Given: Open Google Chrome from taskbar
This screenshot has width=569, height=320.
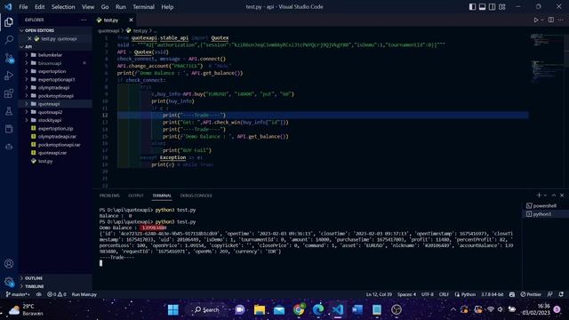Looking at the screenshot, I should click(299, 309).
